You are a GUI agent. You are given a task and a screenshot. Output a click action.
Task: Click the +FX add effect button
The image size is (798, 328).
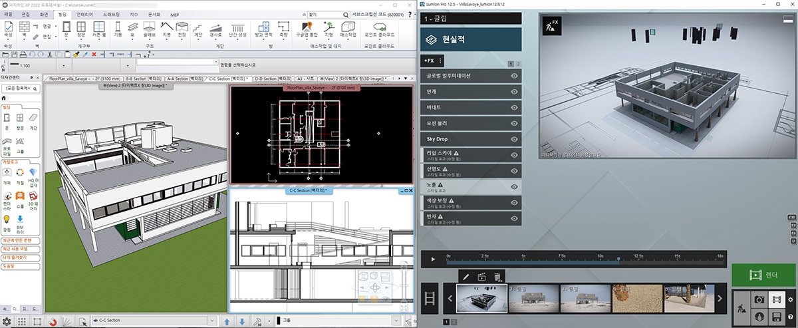point(428,61)
